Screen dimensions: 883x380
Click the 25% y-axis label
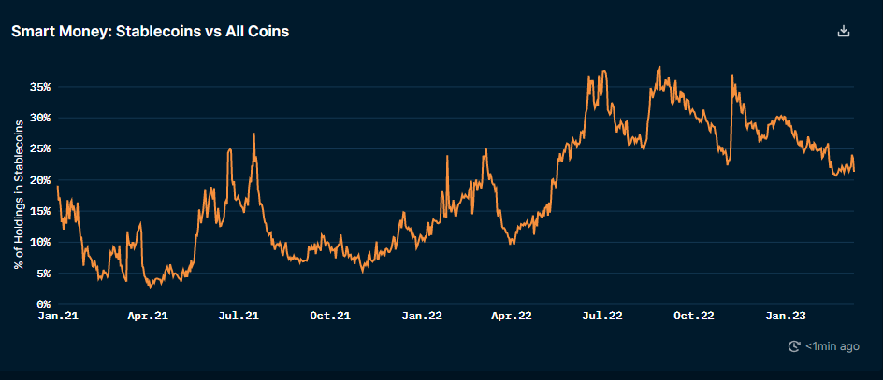(38, 148)
